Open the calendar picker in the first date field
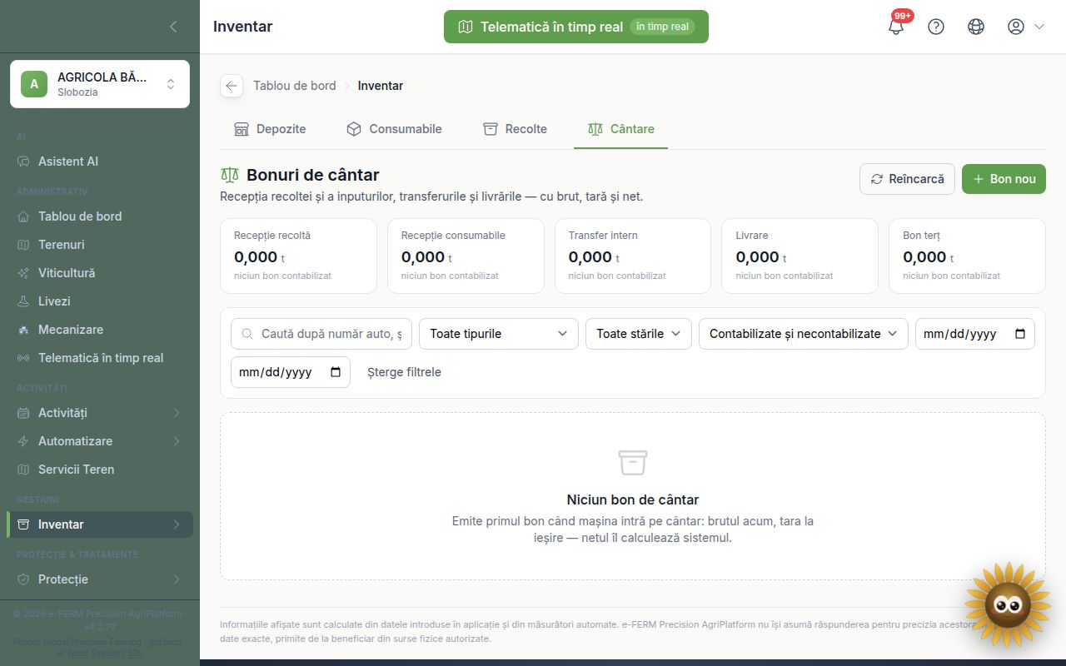 pyautogui.click(x=1020, y=334)
